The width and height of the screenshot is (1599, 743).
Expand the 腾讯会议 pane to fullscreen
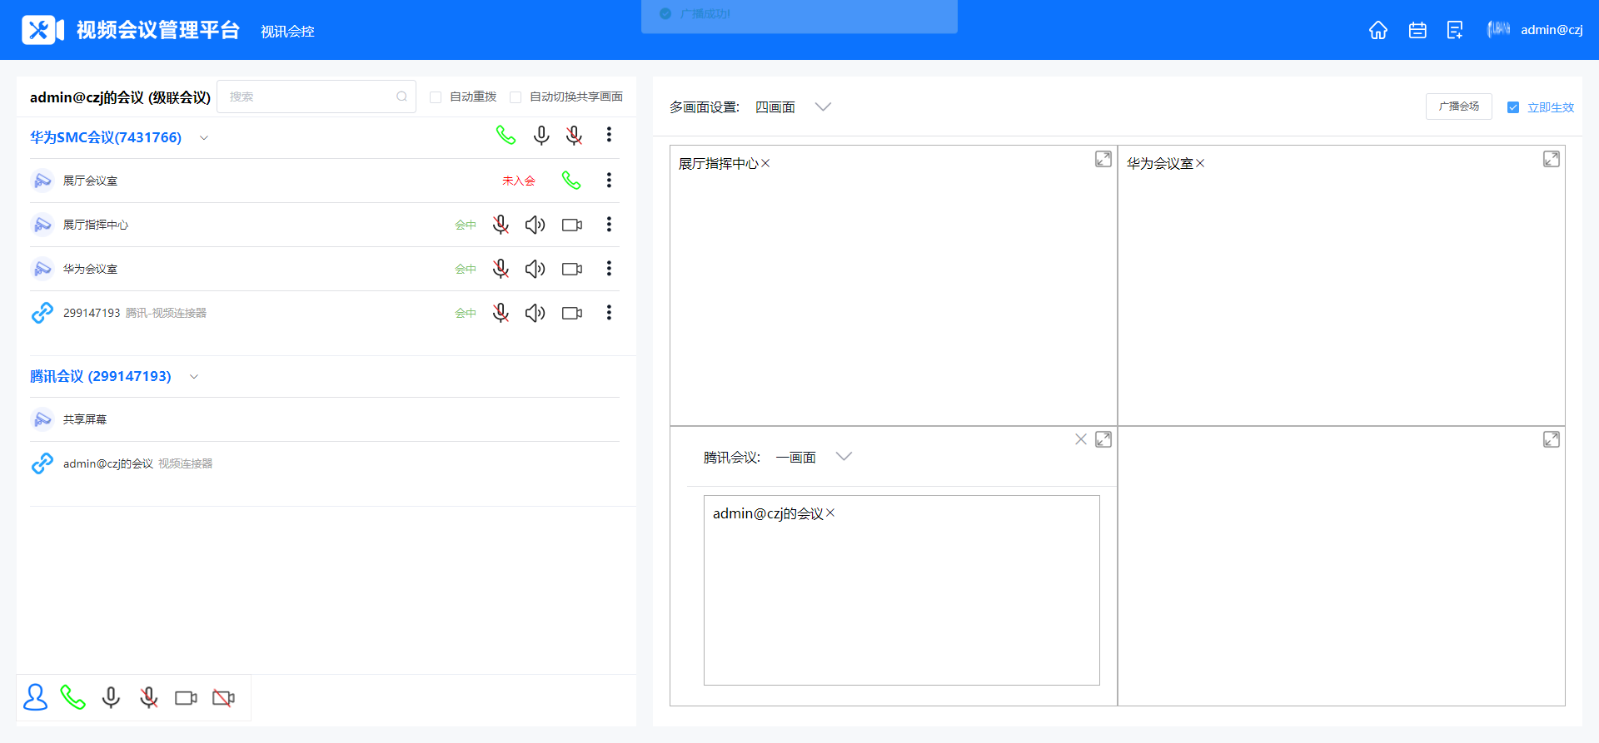tap(1103, 439)
